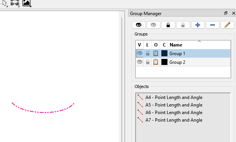Click the L column header
This screenshot has width=236, height=142.
pyautogui.click(x=147, y=45)
